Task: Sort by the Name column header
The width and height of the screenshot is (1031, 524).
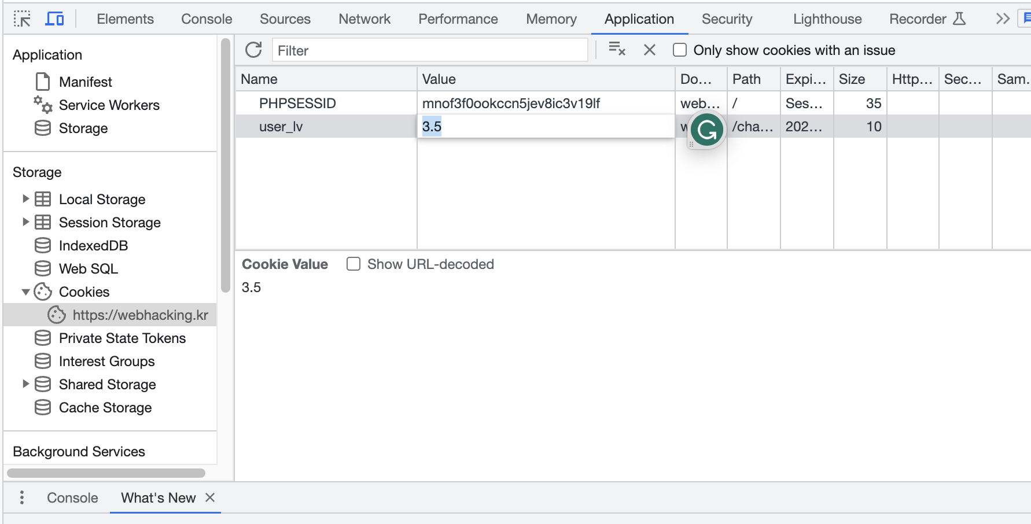Action: click(x=326, y=79)
